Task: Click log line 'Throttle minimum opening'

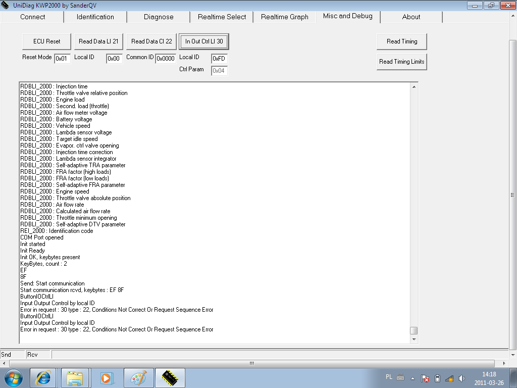Action: (x=69, y=218)
